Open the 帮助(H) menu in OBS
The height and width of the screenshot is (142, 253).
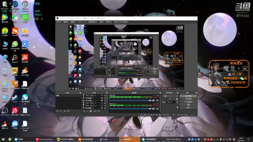click(x=109, y=22)
